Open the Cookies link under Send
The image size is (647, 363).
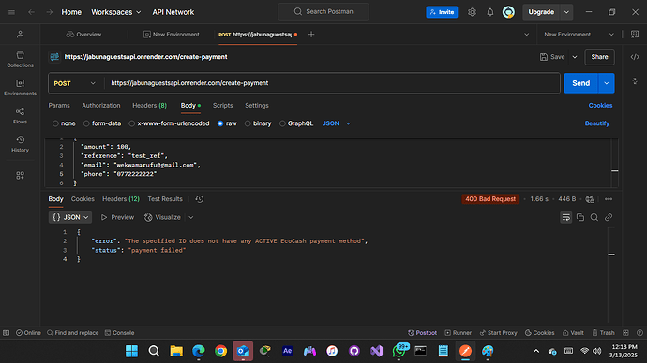600,106
